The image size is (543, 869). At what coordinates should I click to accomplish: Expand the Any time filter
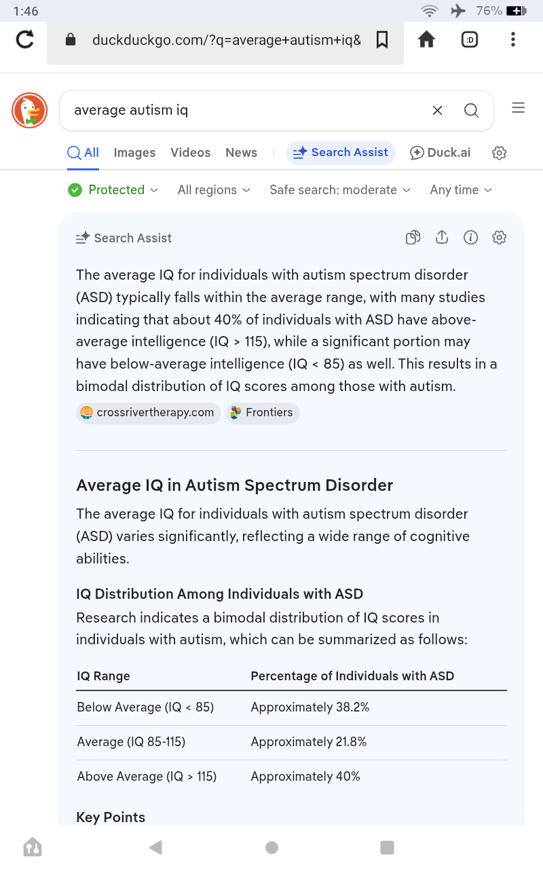pyautogui.click(x=461, y=190)
